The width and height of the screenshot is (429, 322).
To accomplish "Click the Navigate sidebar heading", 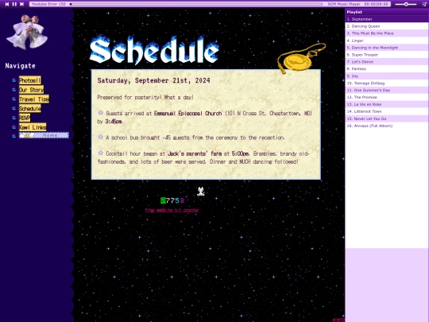I will pos(20,66).
